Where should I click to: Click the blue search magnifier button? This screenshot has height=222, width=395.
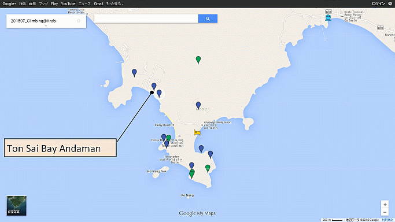(x=208, y=18)
